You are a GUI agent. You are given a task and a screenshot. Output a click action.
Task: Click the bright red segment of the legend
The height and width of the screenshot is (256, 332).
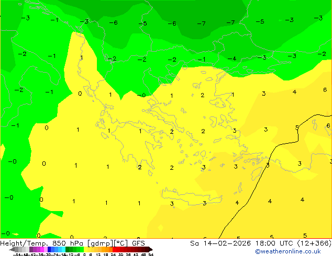tap(115, 249)
